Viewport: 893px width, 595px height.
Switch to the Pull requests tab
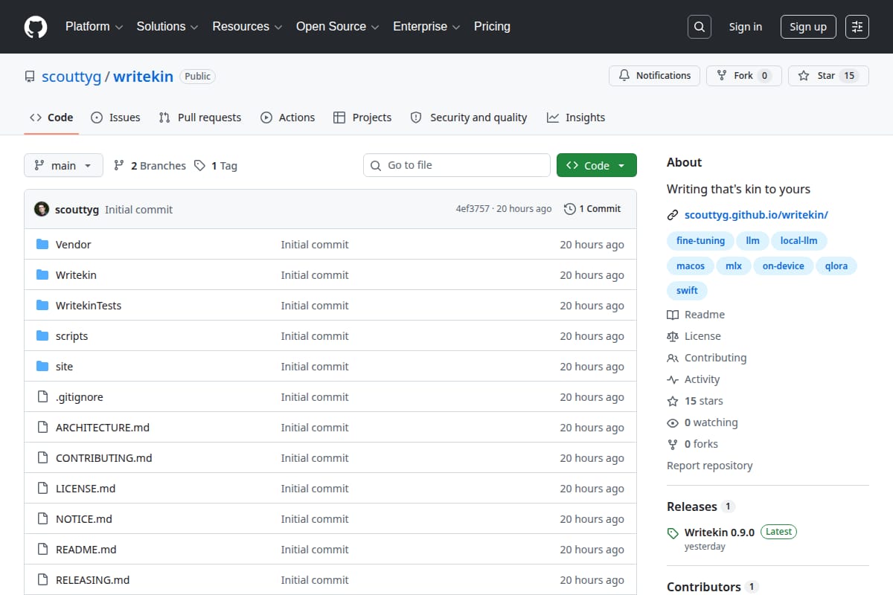point(200,118)
